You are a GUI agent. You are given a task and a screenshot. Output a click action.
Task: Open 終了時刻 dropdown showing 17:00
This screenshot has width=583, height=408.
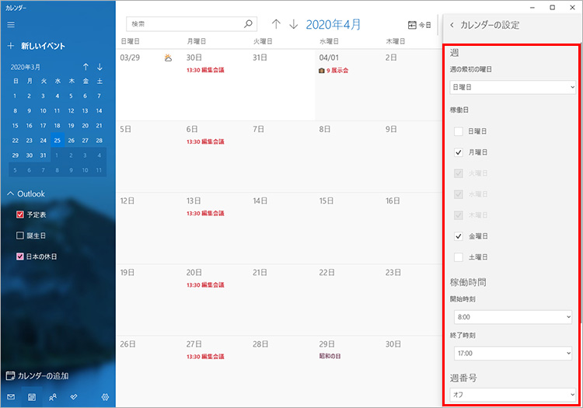[513, 354]
